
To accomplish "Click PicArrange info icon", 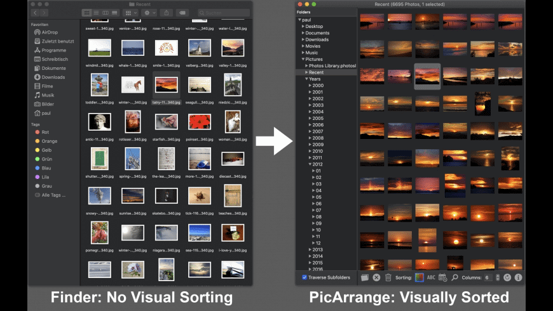I will tap(518, 277).
